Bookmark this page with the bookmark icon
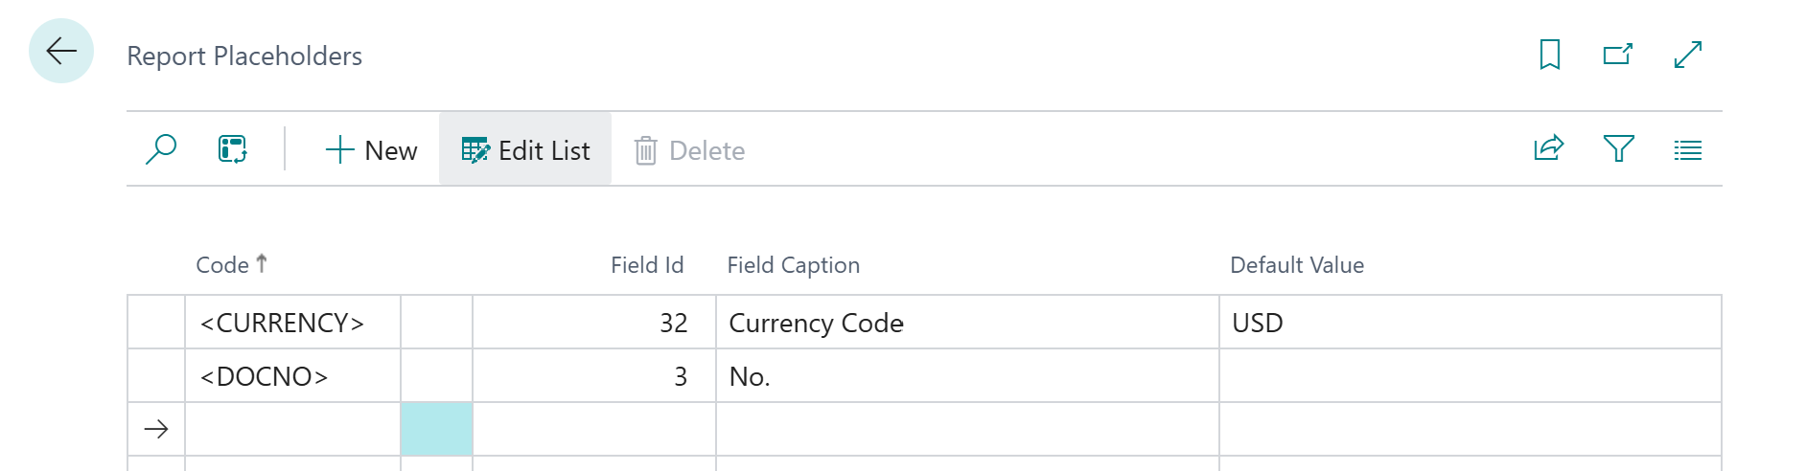 [1549, 55]
